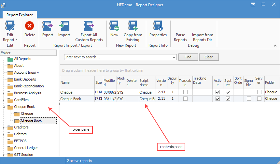
Task: Toggle Active checkbox for Cheque row
Action: click(217, 92)
